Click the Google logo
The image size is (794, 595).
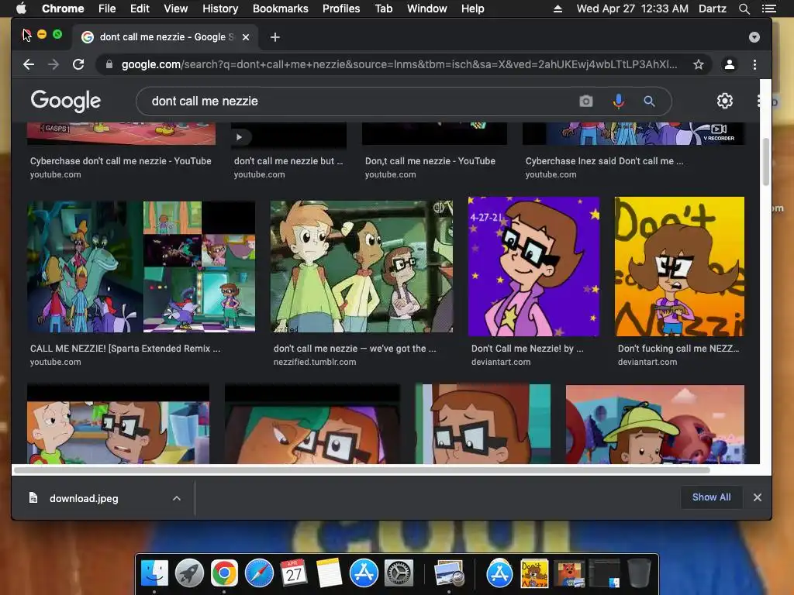pyautogui.click(x=66, y=101)
